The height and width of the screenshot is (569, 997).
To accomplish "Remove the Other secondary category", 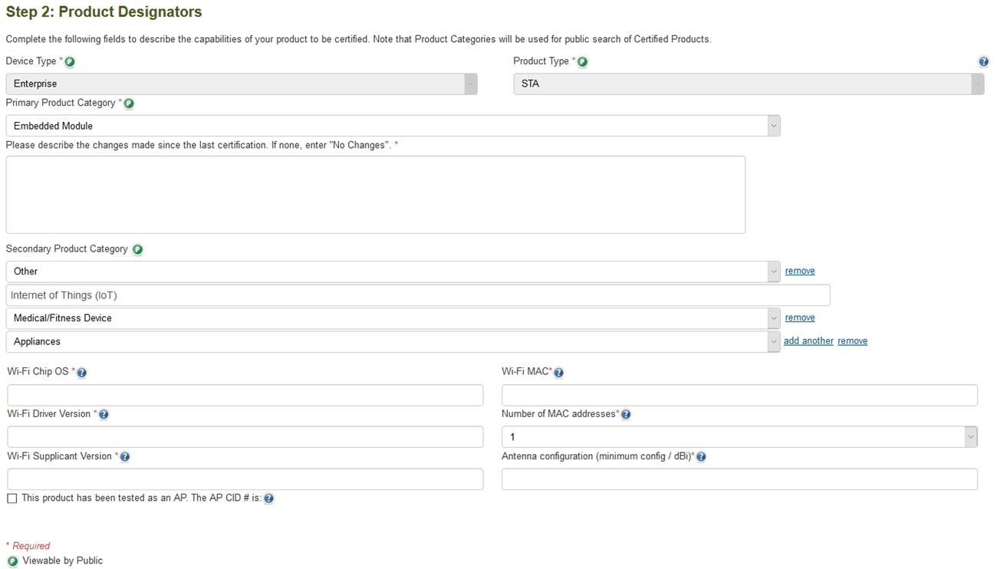I will pos(800,271).
